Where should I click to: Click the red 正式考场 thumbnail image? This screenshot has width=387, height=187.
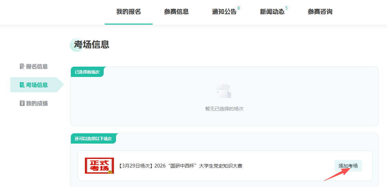tap(99, 166)
